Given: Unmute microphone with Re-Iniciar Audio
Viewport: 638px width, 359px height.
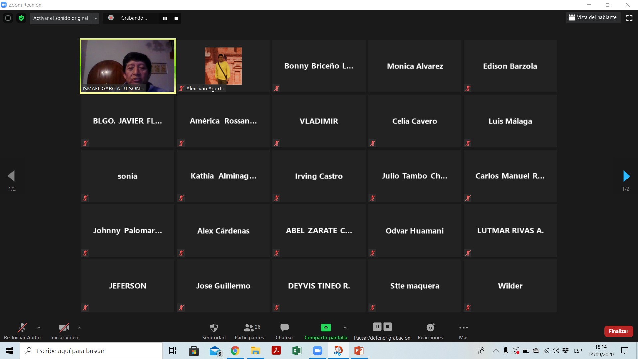Looking at the screenshot, I should tap(22, 328).
